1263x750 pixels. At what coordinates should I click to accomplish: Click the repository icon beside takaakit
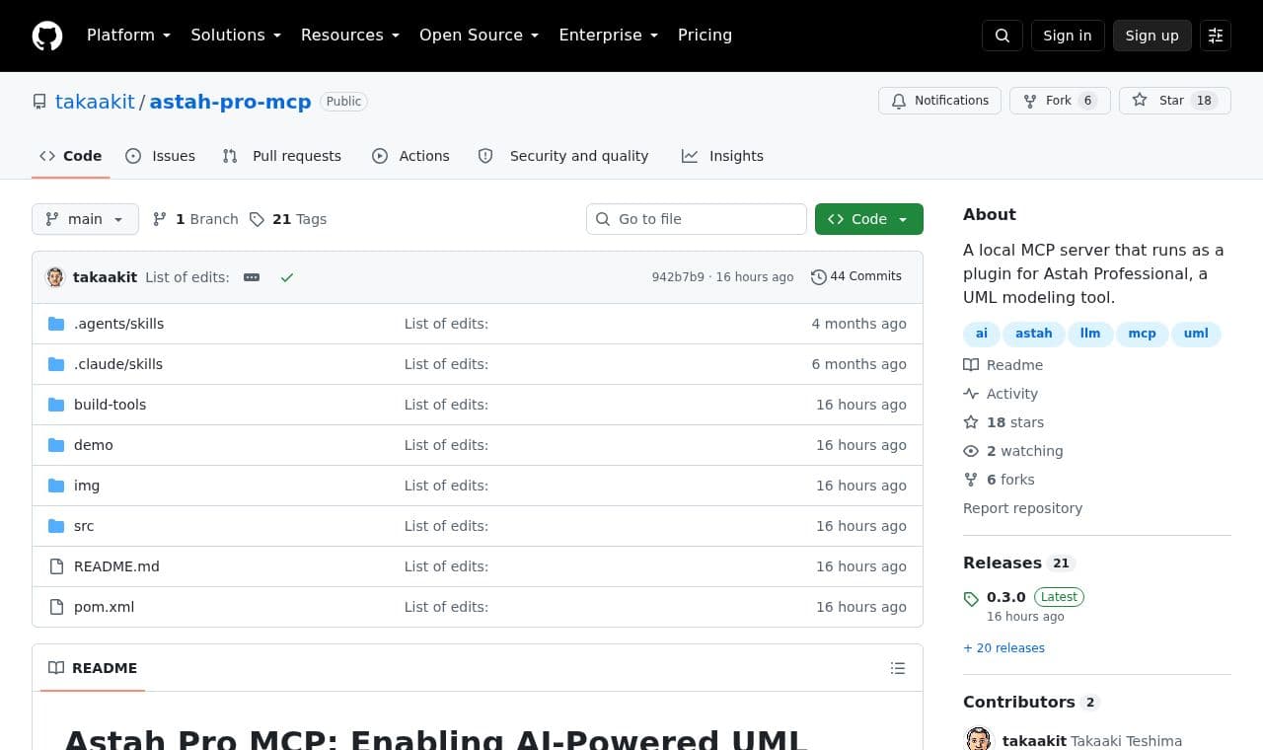39,102
